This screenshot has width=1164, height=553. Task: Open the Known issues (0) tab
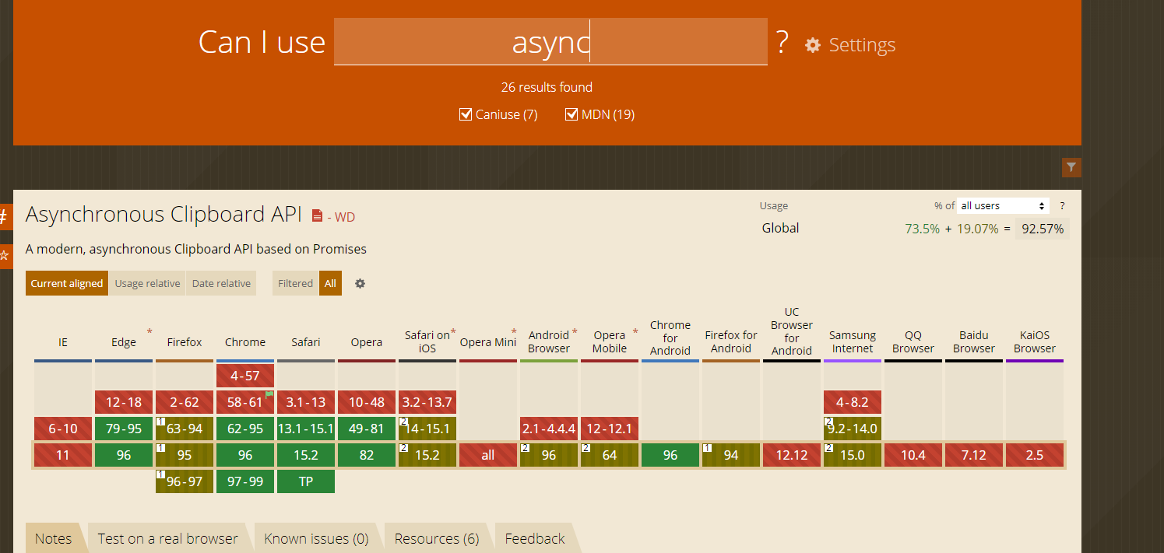click(x=316, y=538)
